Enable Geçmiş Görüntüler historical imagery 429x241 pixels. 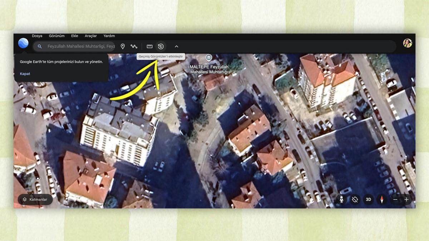161,46
